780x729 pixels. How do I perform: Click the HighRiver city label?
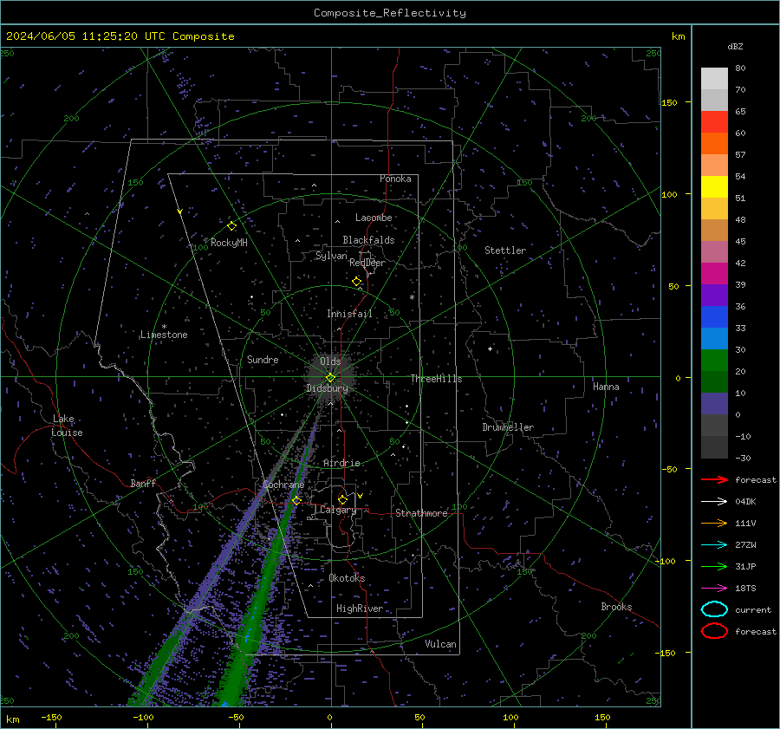[360, 609]
